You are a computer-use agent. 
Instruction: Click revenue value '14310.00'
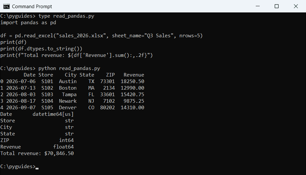pyautogui.click(x=132, y=108)
